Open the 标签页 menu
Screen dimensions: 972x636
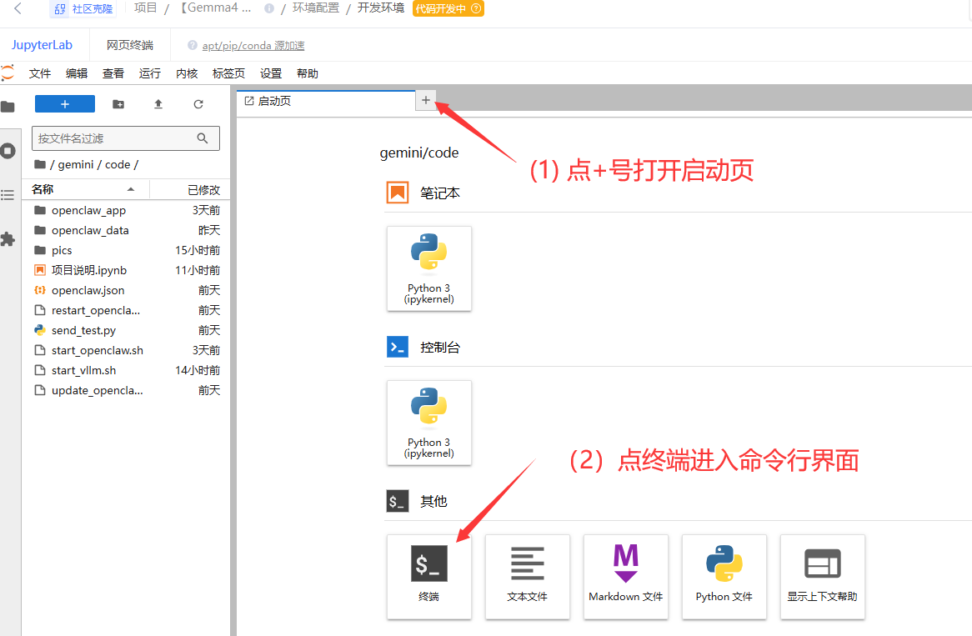(228, 73)
